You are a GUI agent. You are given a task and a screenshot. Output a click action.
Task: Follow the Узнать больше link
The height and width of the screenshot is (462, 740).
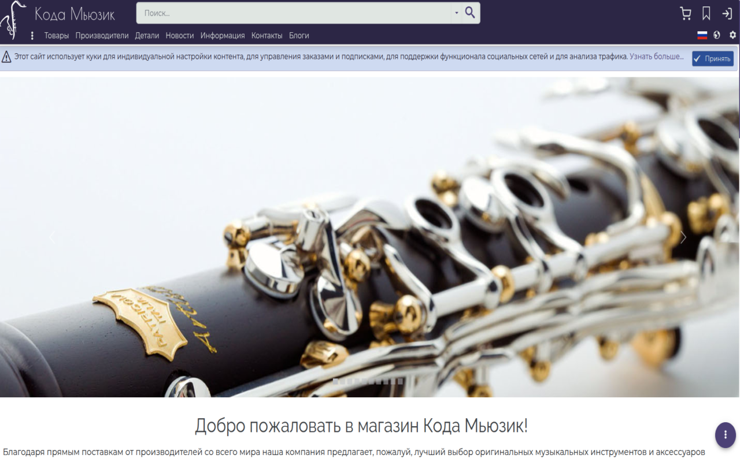pyautogui.click(x=656, y=57)
